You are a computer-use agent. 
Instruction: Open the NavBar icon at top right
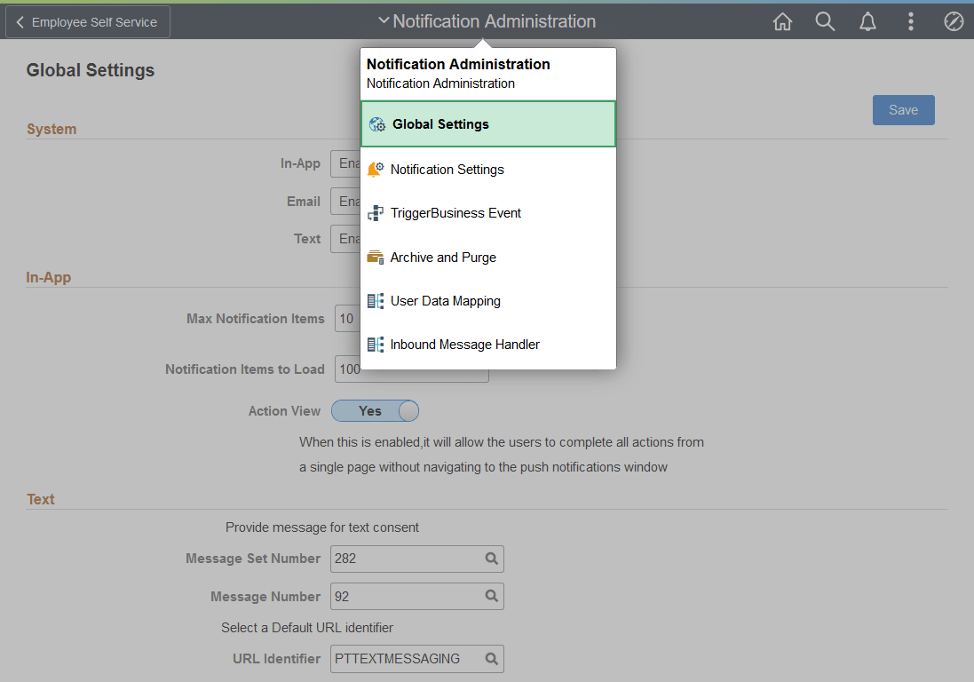pyautogui.click(x=954, y=21)
